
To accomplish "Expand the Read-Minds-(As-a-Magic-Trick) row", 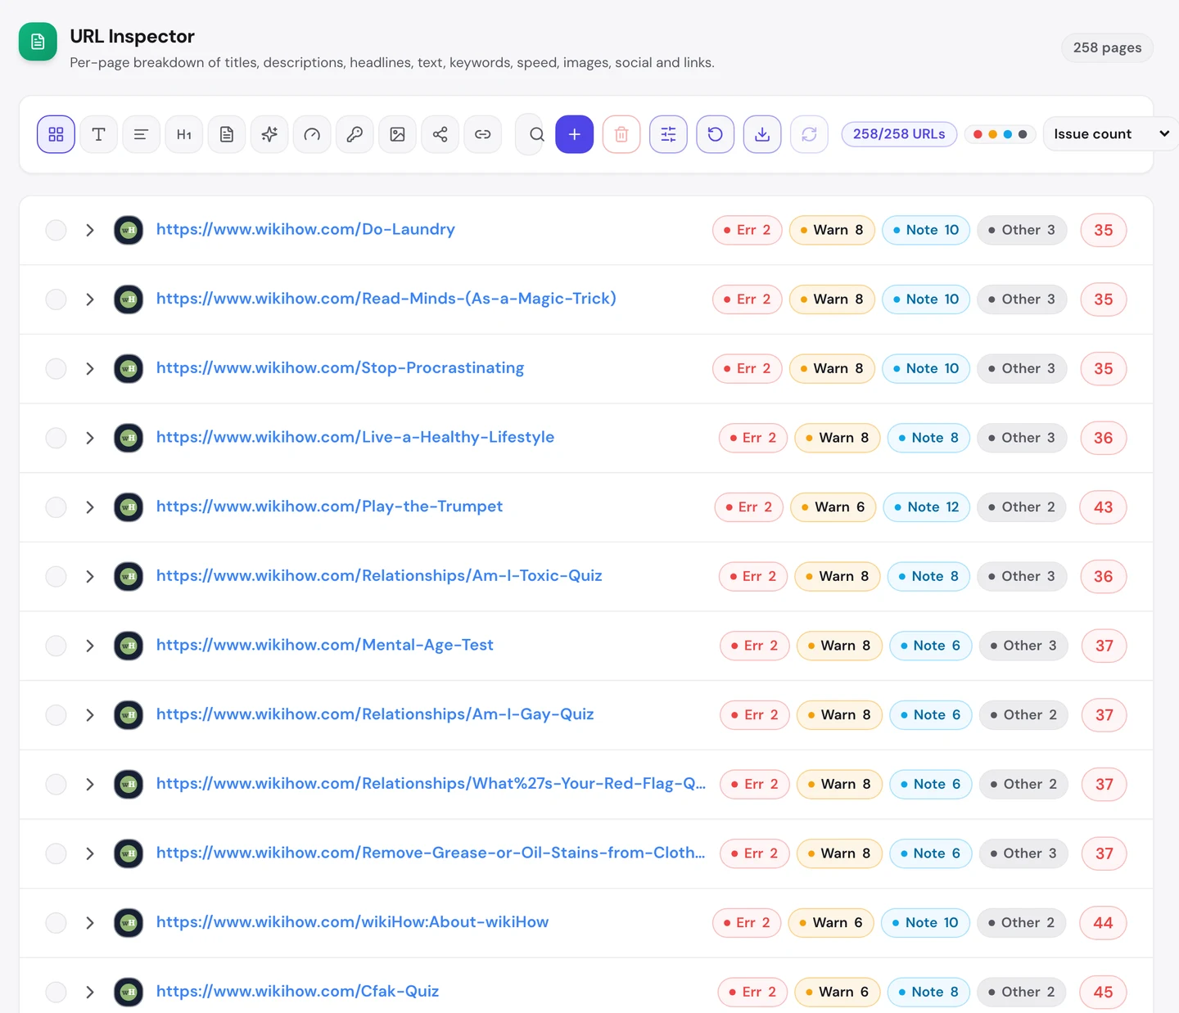I will tap(90, 299).
